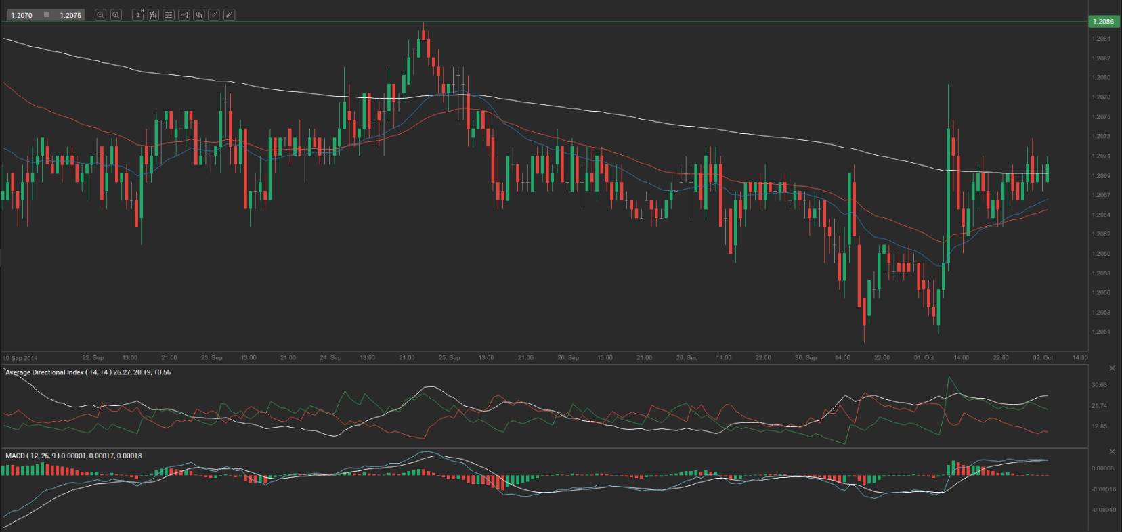
Task: Click the duplicate chart icon
Action: [199, 15]
